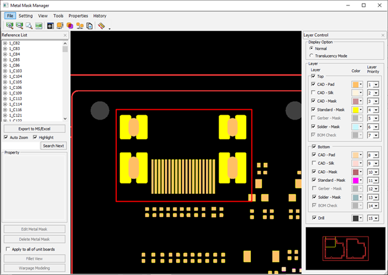Open color dropdown for Top Standard - Mask
388x275 pixels.
(x=361, y=110)
